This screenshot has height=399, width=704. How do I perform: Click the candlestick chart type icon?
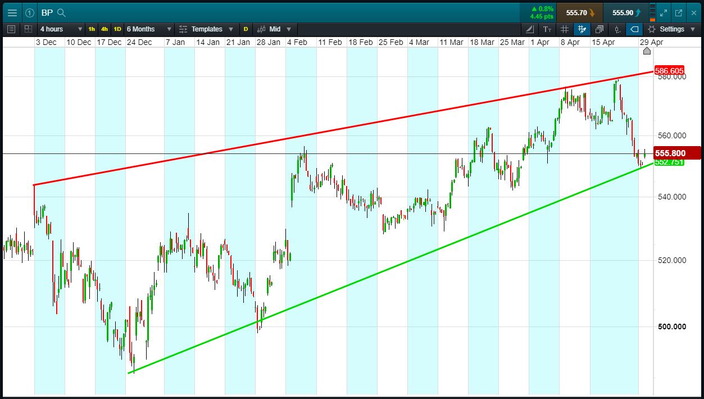[x=261, y=29]
